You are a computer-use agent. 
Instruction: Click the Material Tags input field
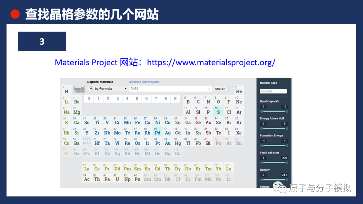[x=273, y=91]
